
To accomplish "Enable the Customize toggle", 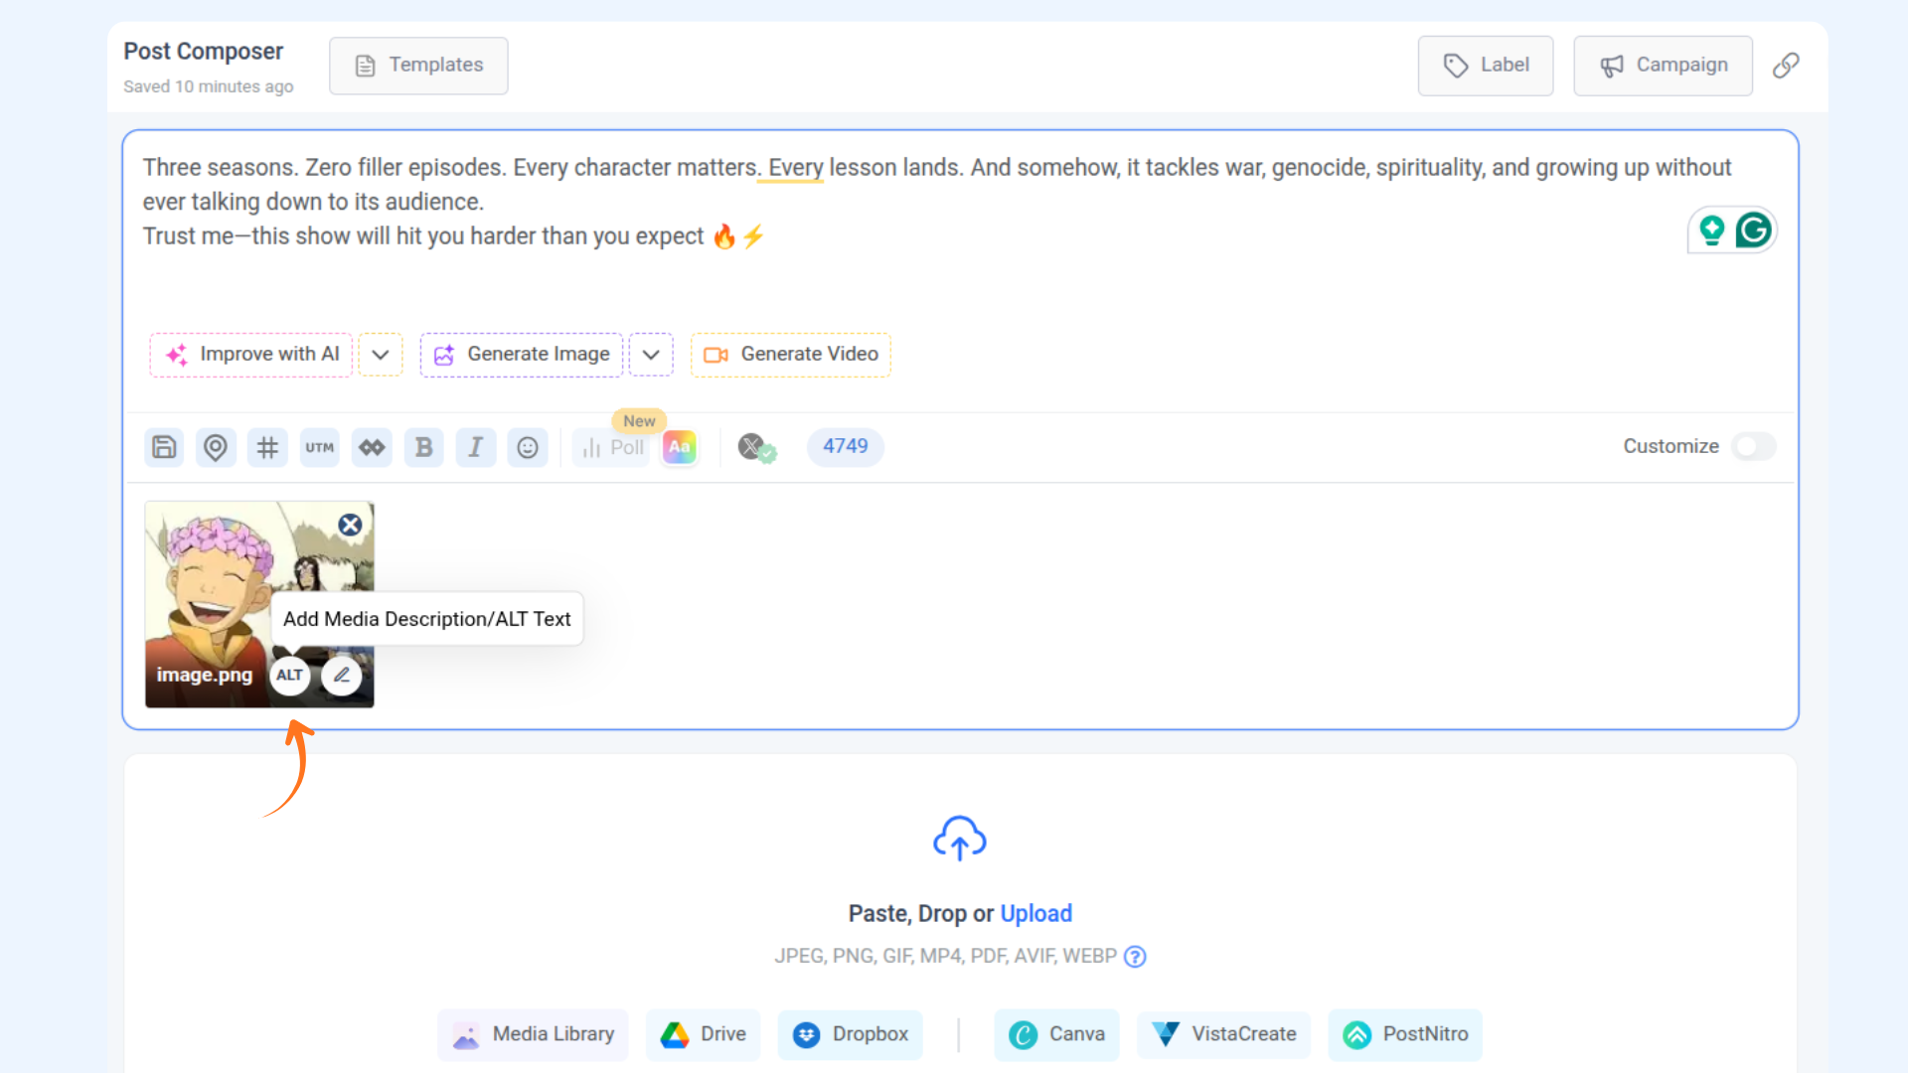I will pos(1753,446).
